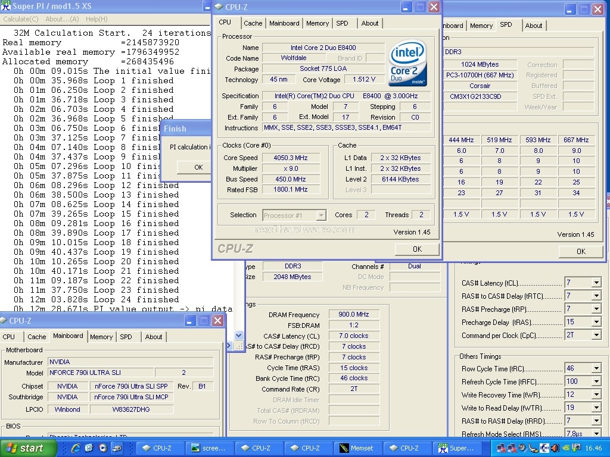Click the Mainboard CPU-Z window title icon
610x457 pixels.
click(4, 321)
